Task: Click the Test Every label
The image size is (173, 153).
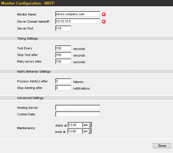Action: (25, 48)
